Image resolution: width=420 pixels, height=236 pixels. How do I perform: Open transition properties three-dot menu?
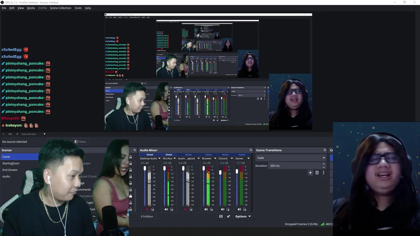(324, 172)
